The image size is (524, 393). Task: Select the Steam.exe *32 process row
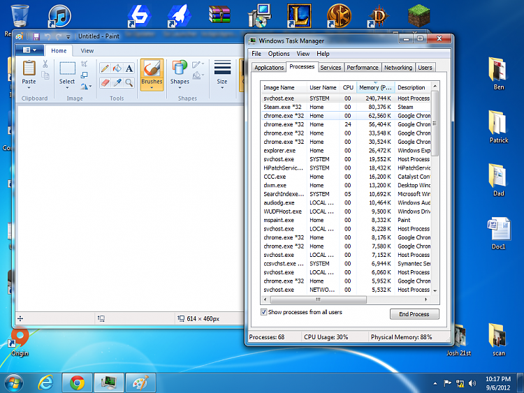(347, 107)
